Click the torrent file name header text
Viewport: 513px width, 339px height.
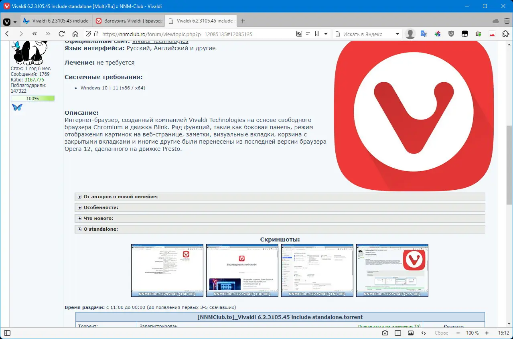(x=280, y=317)
